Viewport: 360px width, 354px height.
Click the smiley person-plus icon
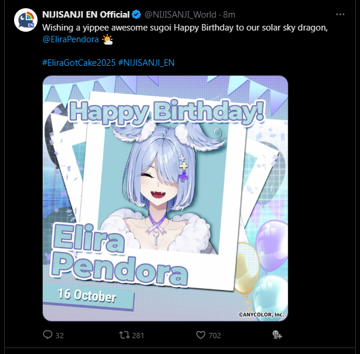coord(277,335)
